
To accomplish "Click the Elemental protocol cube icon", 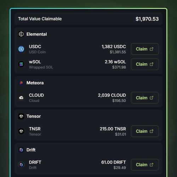I will (21, 34).
